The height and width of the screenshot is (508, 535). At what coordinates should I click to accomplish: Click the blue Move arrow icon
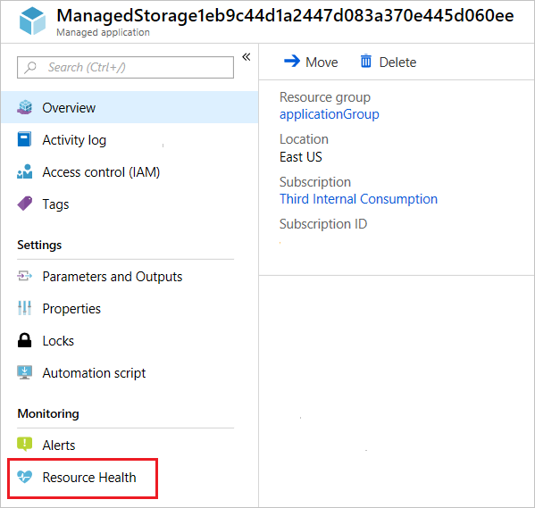pos(292,62)
